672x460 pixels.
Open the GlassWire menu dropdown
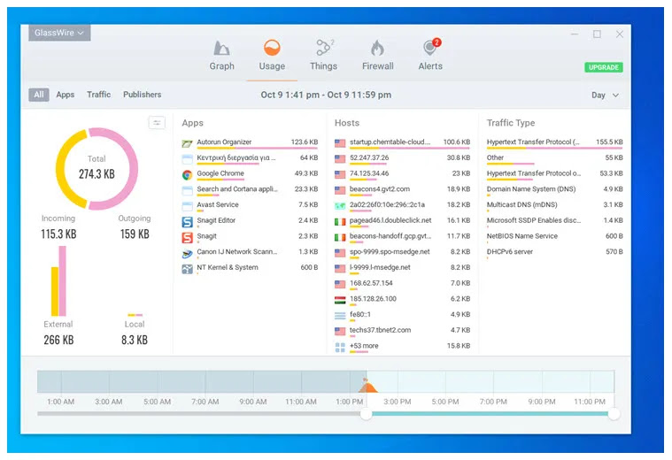pyautogui.click(x=59, y=33)
